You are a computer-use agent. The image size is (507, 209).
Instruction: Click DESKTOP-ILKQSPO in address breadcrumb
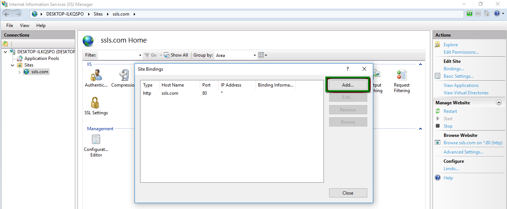pos(65,14)
